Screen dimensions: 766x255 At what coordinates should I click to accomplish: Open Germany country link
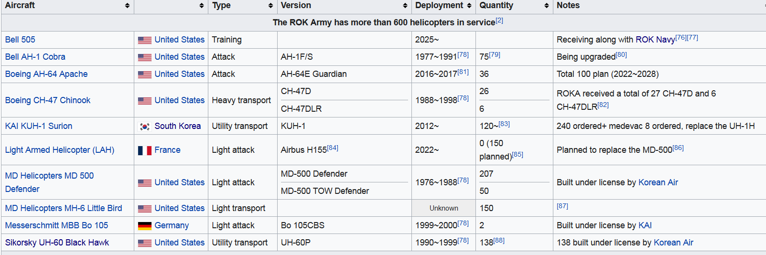pyautogui.click(x=172, y=225)
